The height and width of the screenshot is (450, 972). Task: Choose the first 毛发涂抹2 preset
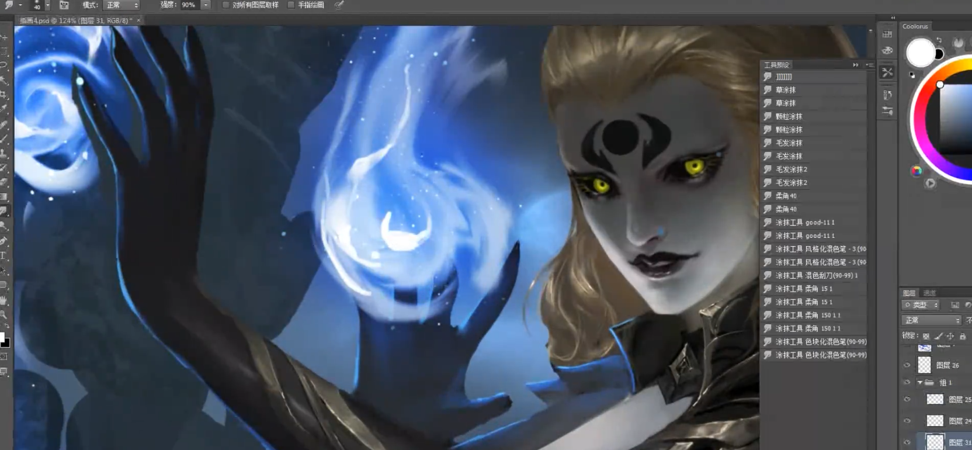(x=814, y=169)
